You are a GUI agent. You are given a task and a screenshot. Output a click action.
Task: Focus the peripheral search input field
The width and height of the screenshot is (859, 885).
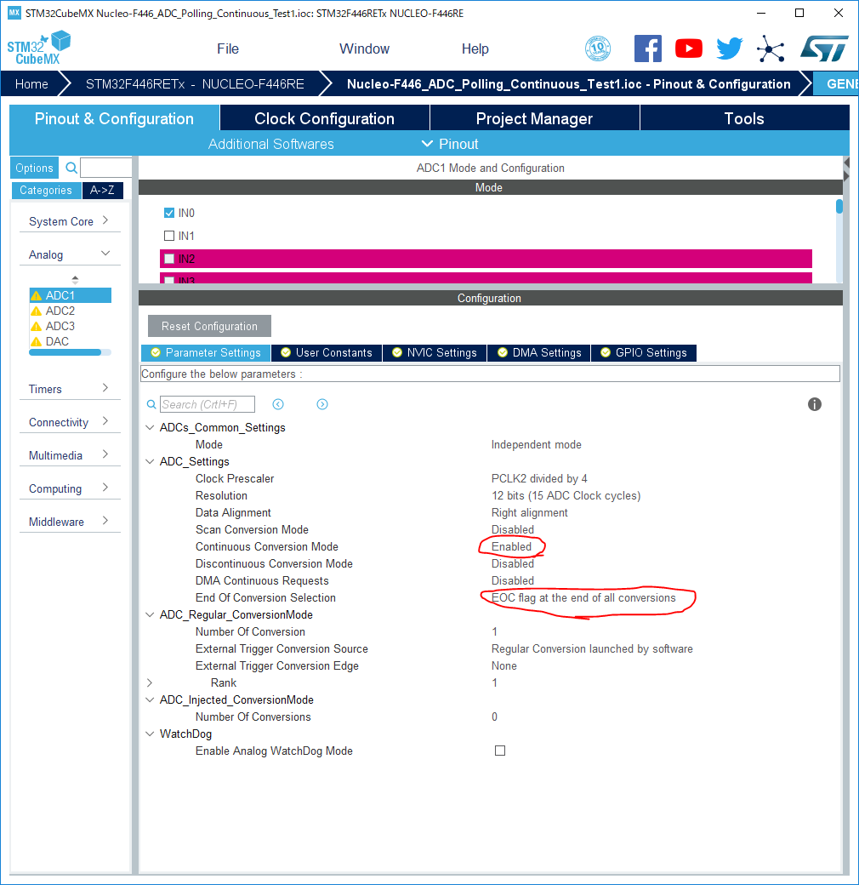(x=106, y=168)
